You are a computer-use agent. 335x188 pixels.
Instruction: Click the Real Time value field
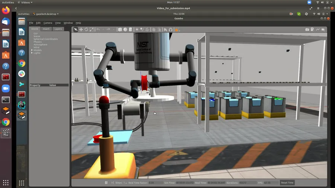[x=216, y=183]
